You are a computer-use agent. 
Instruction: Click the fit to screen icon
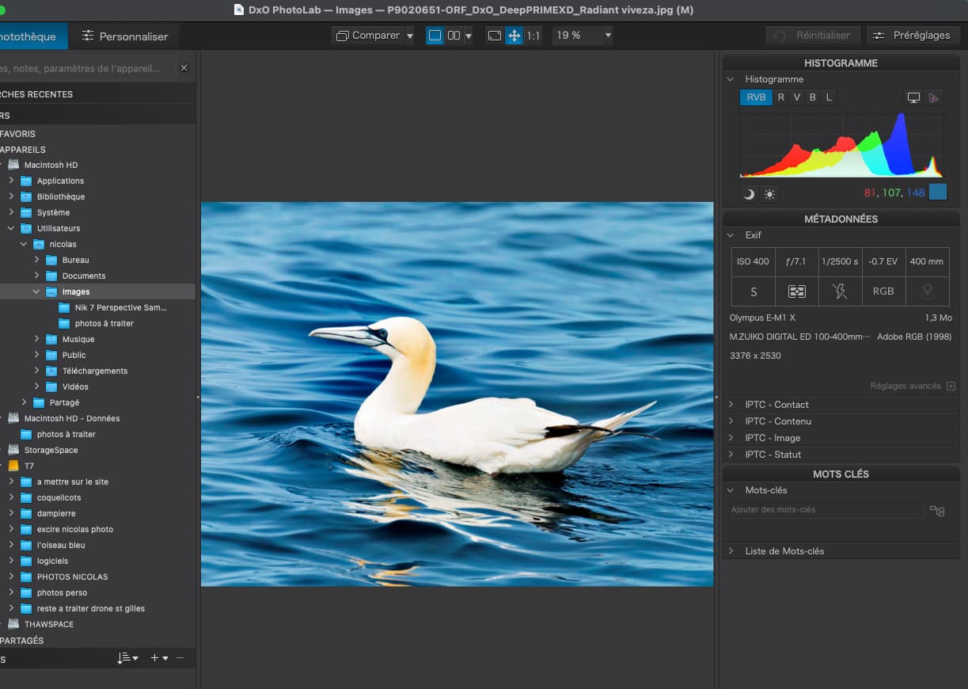click(495, 36)
